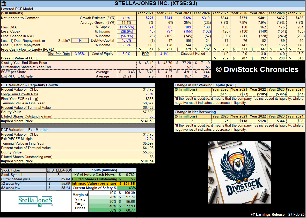
Task: Click the bank icon in the Stock Ticker row
Action: [x=49, y=170]
